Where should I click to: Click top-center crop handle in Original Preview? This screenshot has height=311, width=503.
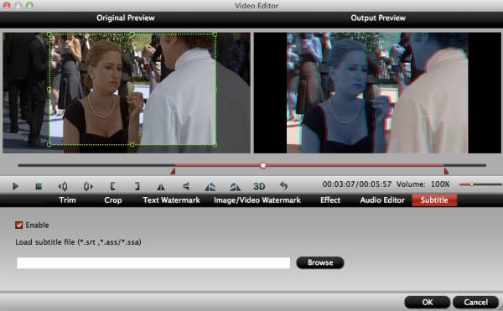(132, 34)
